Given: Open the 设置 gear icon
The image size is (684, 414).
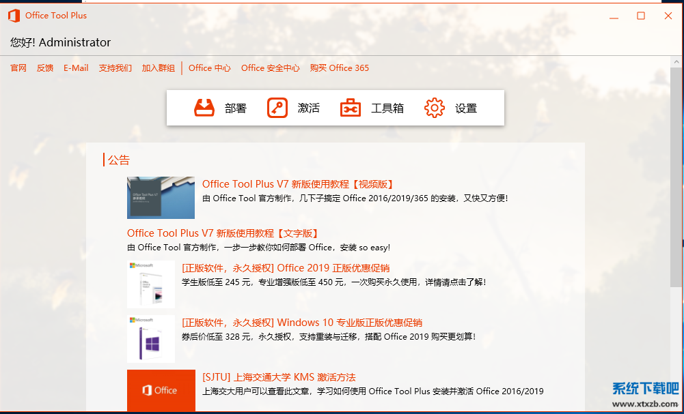Looking at the screenshot, I should pyautogui.click(x=435, y=108).
